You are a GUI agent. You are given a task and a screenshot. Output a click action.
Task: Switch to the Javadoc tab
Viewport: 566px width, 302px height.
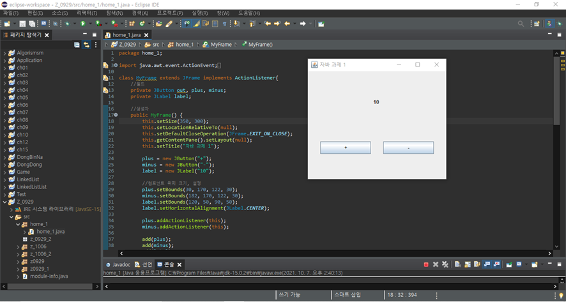tap(118, 264)
